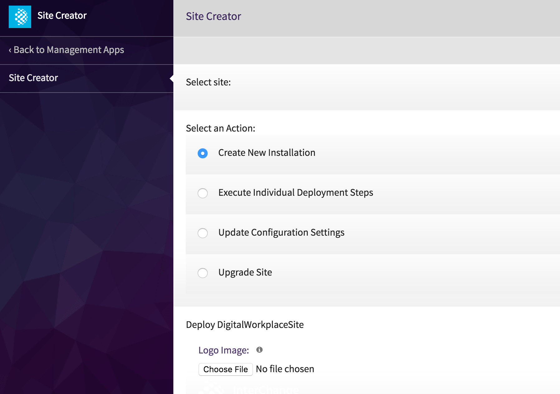Select Site Creator in the sidebar

pyautogui.click(x=33, y=78)
